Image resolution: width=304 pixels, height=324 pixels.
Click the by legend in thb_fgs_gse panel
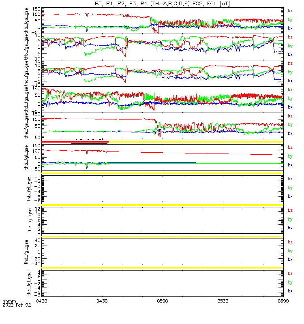(290, 46)
